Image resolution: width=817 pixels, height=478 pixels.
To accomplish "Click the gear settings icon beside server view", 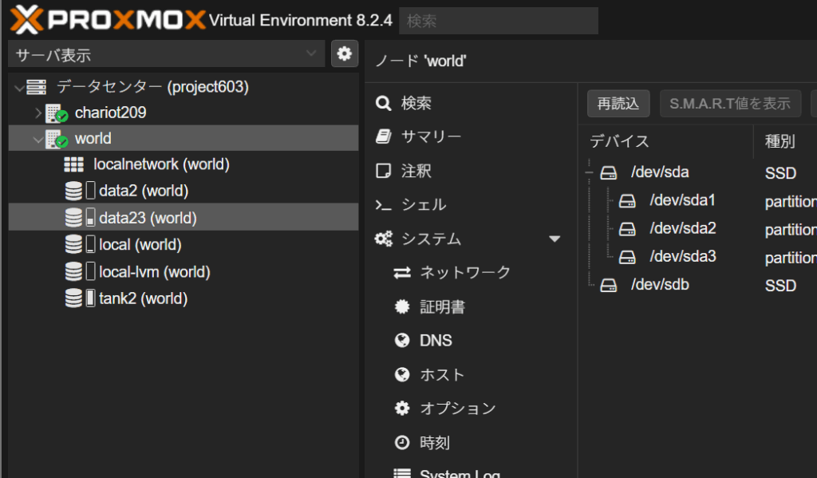I will click(344, 53).
